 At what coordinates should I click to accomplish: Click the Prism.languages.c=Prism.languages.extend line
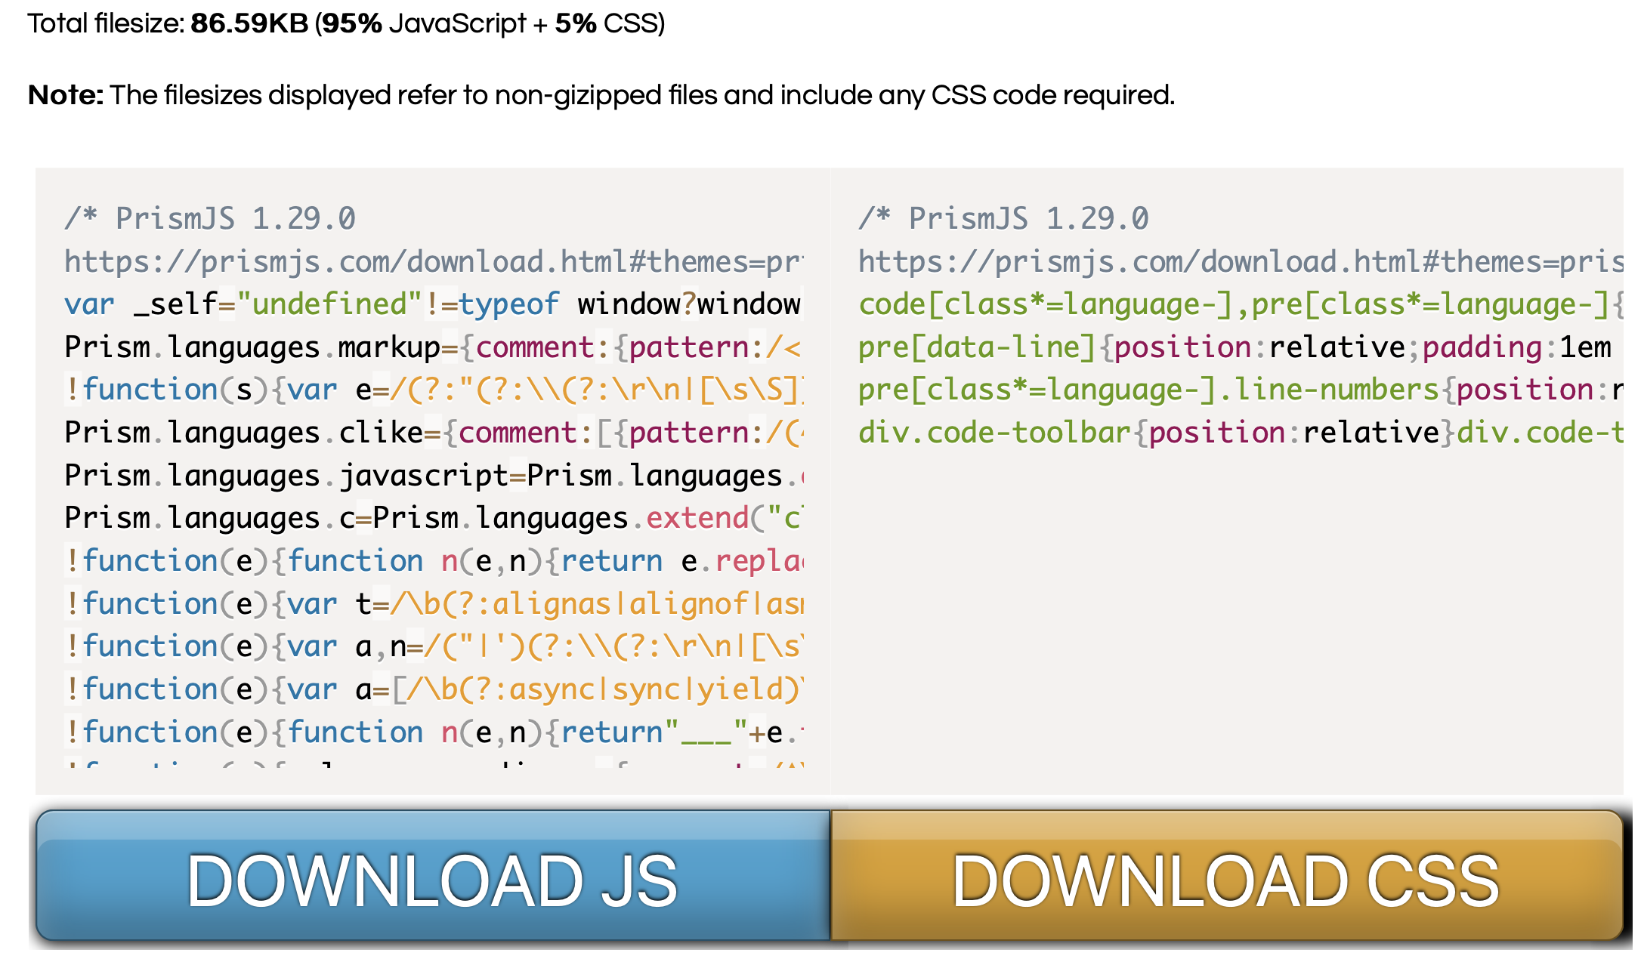point(434,518)
